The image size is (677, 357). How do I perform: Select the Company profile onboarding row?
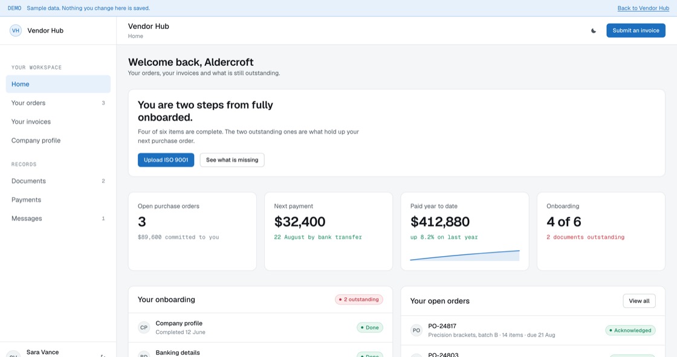point(261,327)
